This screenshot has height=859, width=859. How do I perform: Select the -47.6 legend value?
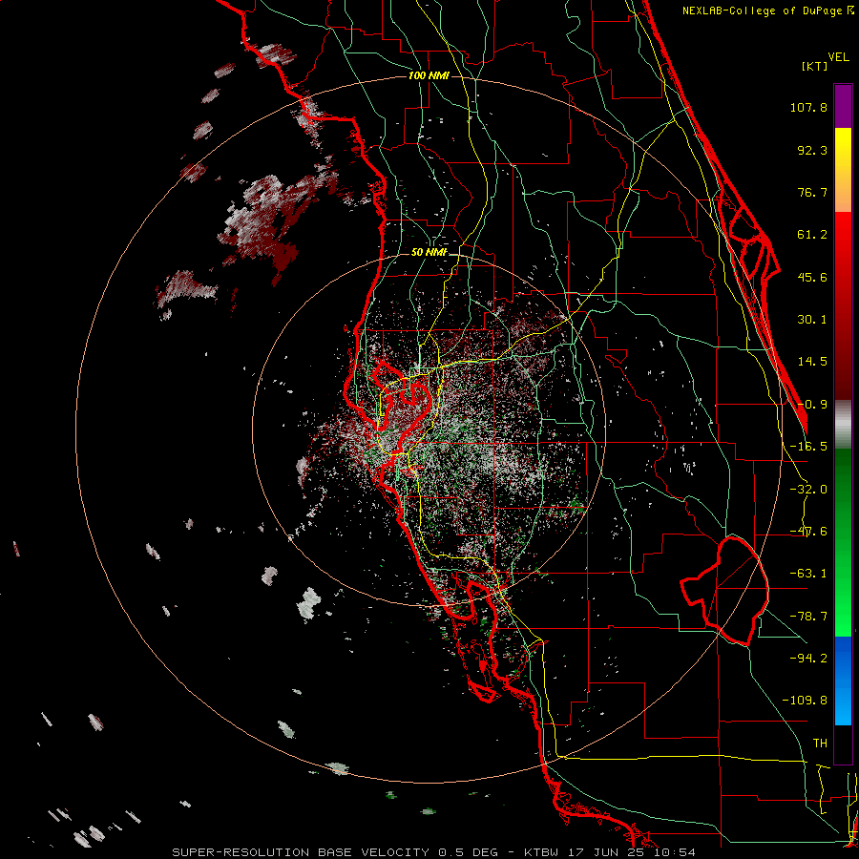[808, 532]
